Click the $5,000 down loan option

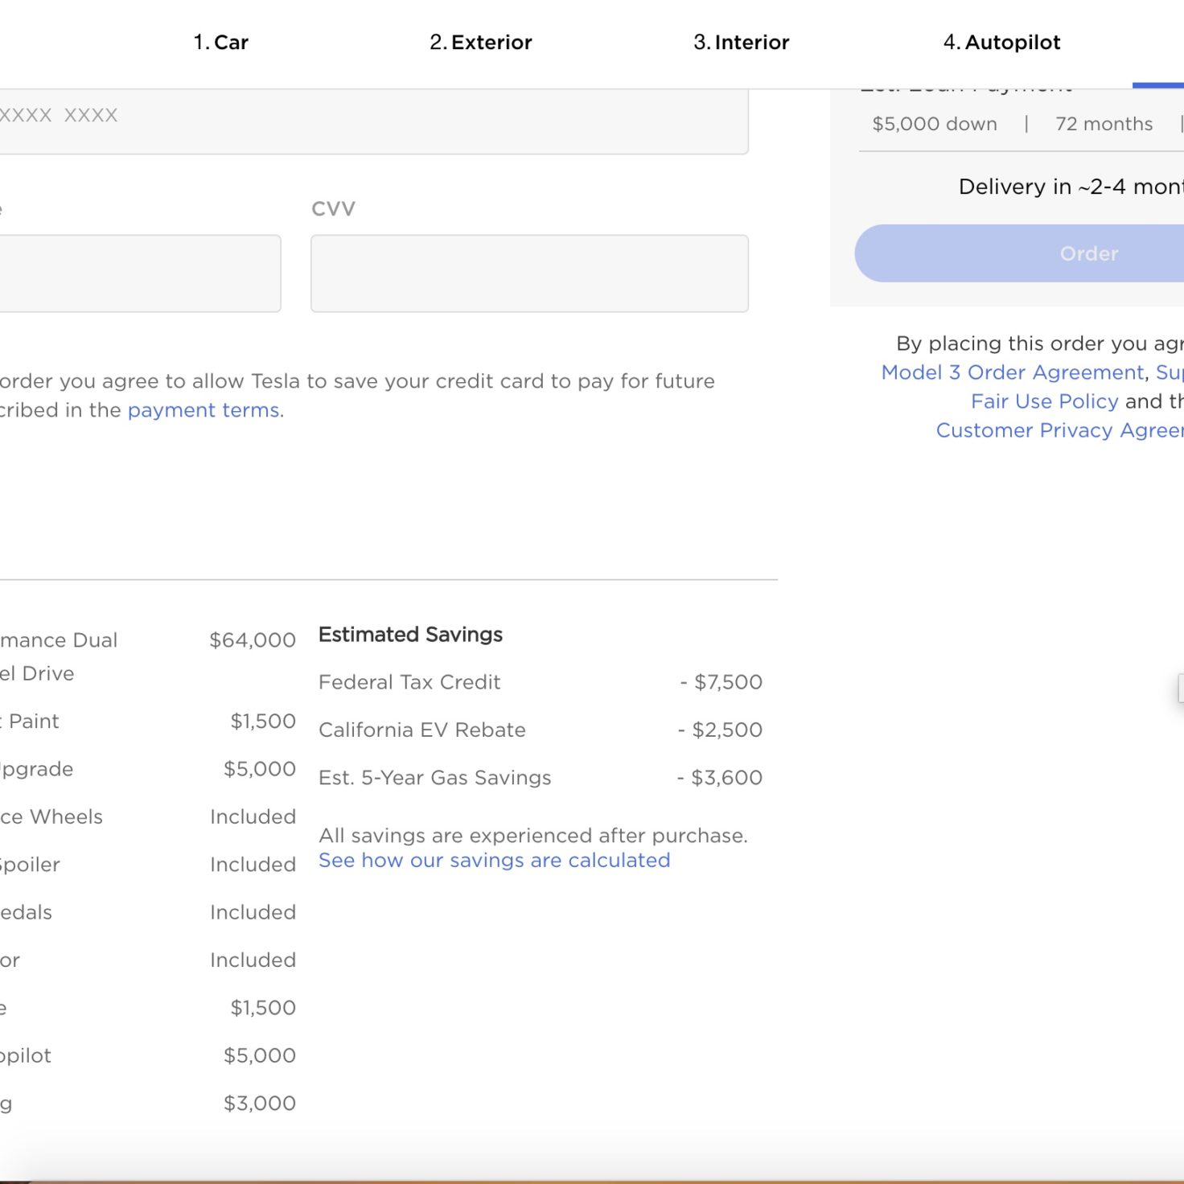tap(935, 124)
